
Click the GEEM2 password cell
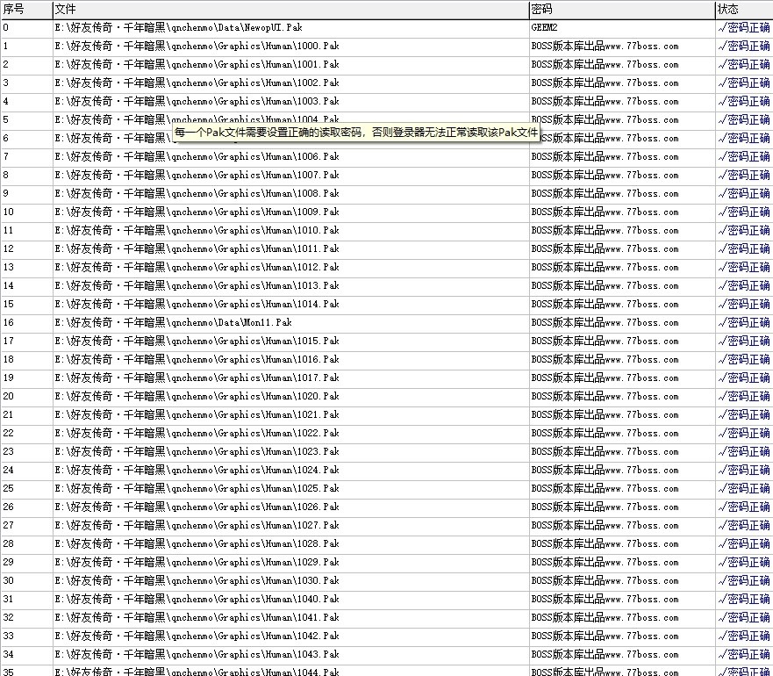tap(544, 27)
